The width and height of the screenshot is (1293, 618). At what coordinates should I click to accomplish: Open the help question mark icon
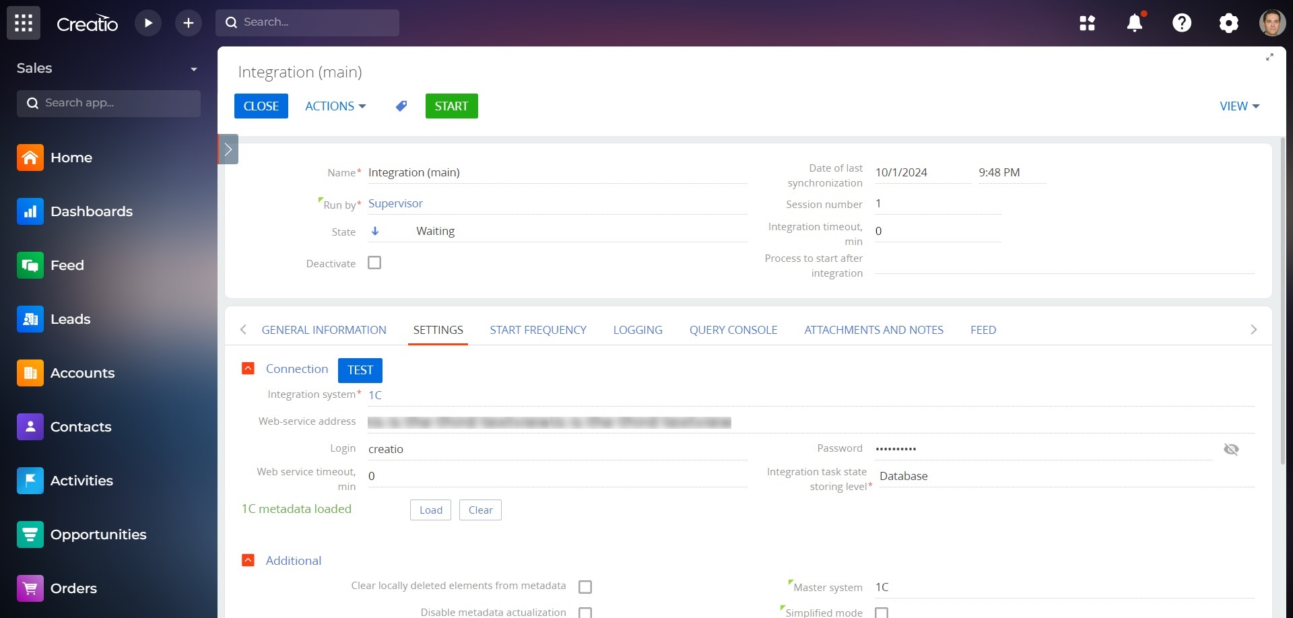(1182, 23)
